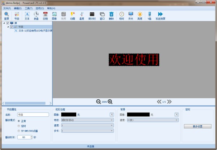The image size is (217, 150).
Task: Click the 查屏 search screen icon
Action: tap(7, 15)
